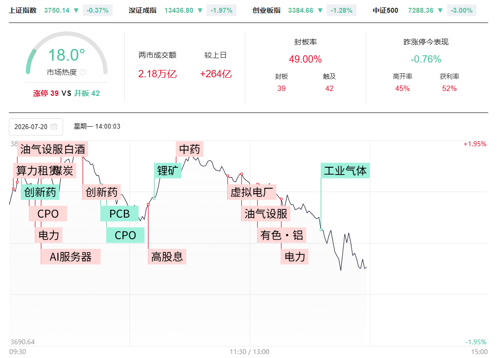Click the AI服务器 sector tag
The width and height of the screenshot is (499, 358).
tap(71, 257)
